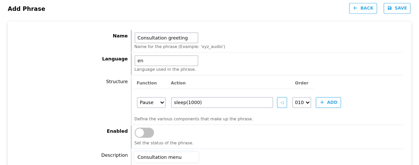419x165 pixels.
Task: Open the 010 order dropdown
Action: tap(302, 103)
